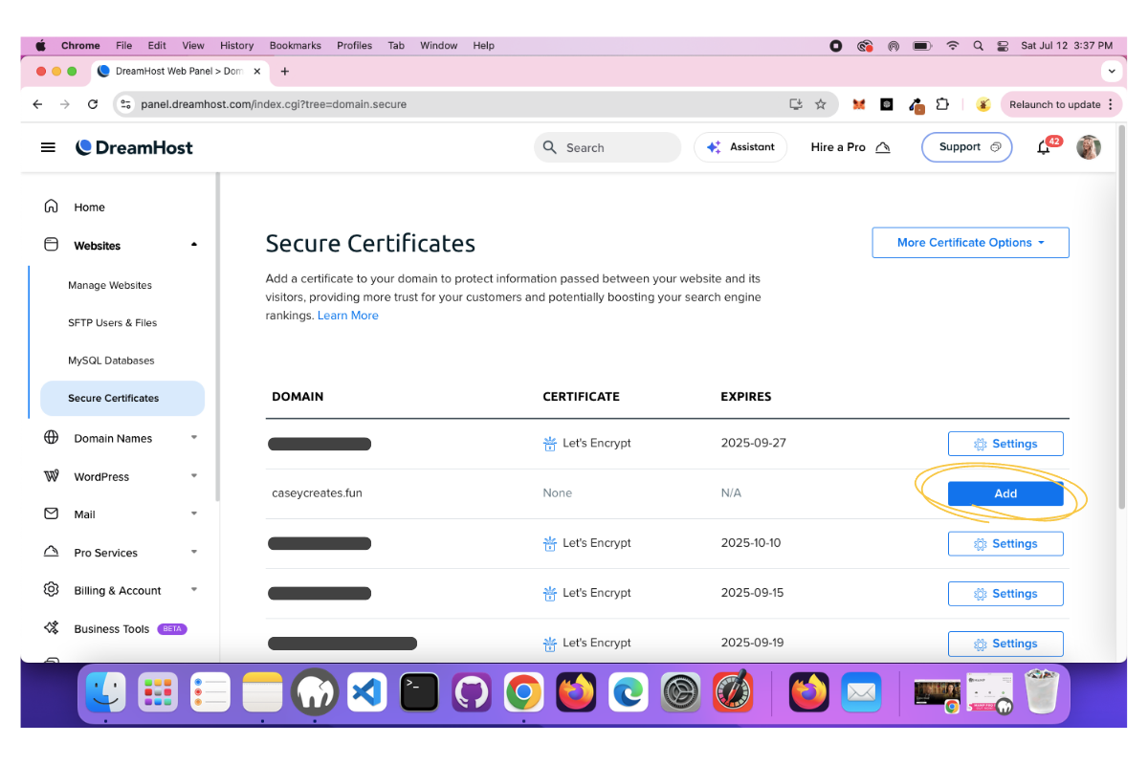
Task: Open Terminal from the dock
Action: (x=419, y=691)
